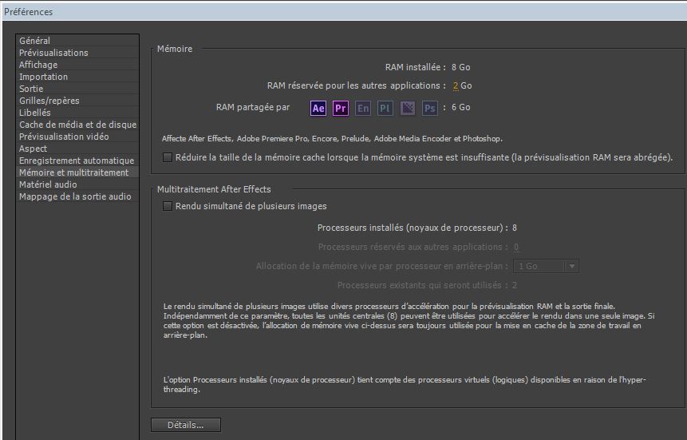Click the Encore (En) icon

pos(363,108)
